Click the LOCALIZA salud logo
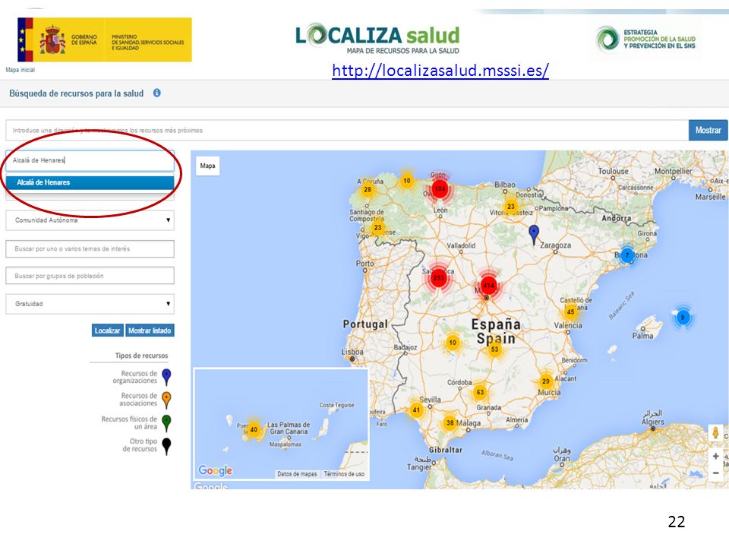The height and width of the screenshot is (547, 729). pyautogui.click(x=377, y=39)
